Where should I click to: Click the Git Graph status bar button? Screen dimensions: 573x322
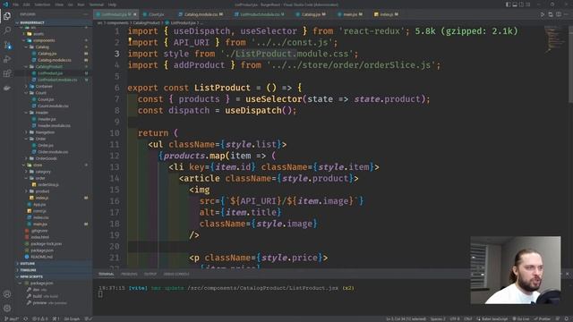tap(72, 318)
